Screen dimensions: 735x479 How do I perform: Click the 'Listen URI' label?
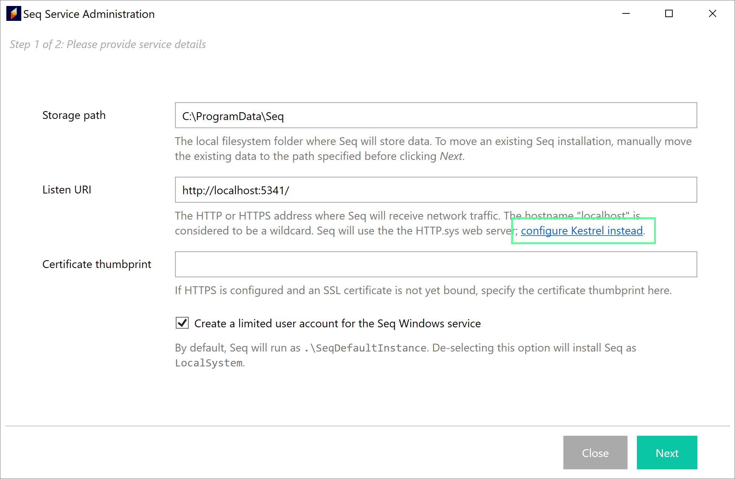(67, 190)
